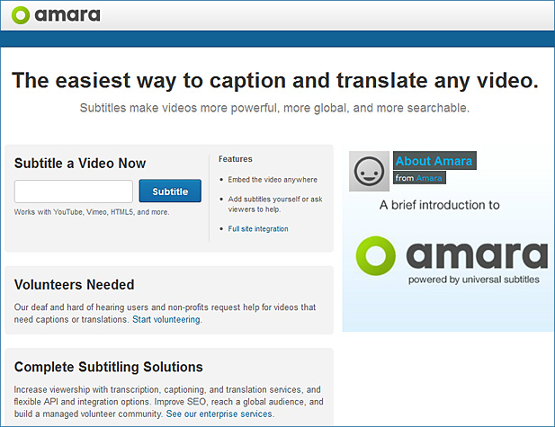Click 'Subtitles make videos more powerful' tagline
555x427 pixels.
click(274, 108)
